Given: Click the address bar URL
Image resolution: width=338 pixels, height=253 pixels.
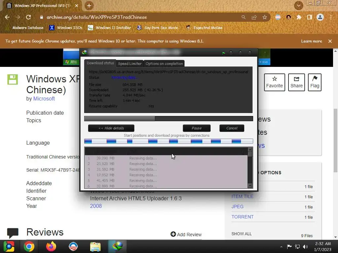Looking at the screenshot, I should [97, 17].
